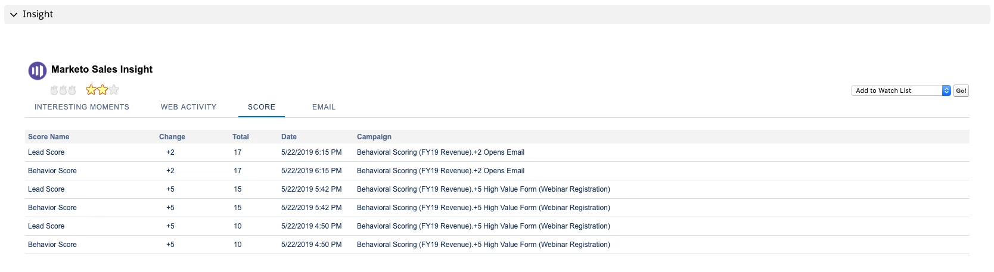Screen dimensions: 994x272
Task: Click the Date column header
Action: pyautogui.click(x=288, y=137)
